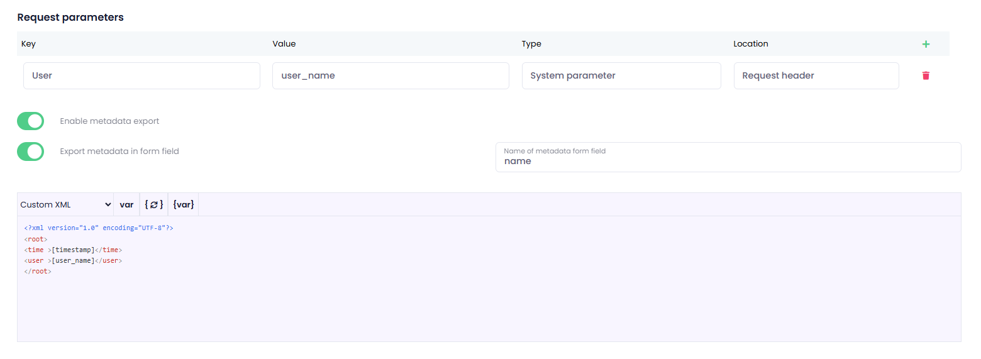Click empty area of the XML editor
This screenshot has width=981, height=359.
tap(489, 308)
